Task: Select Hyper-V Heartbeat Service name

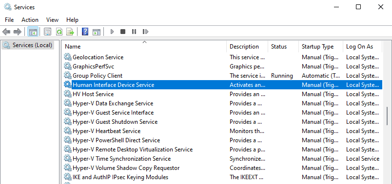Action: tap(106, 131)
